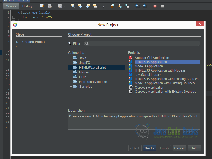212x159 pixels.
Task: Click the Find Selection magnifier icon
Action: click(x=73, y=6)
